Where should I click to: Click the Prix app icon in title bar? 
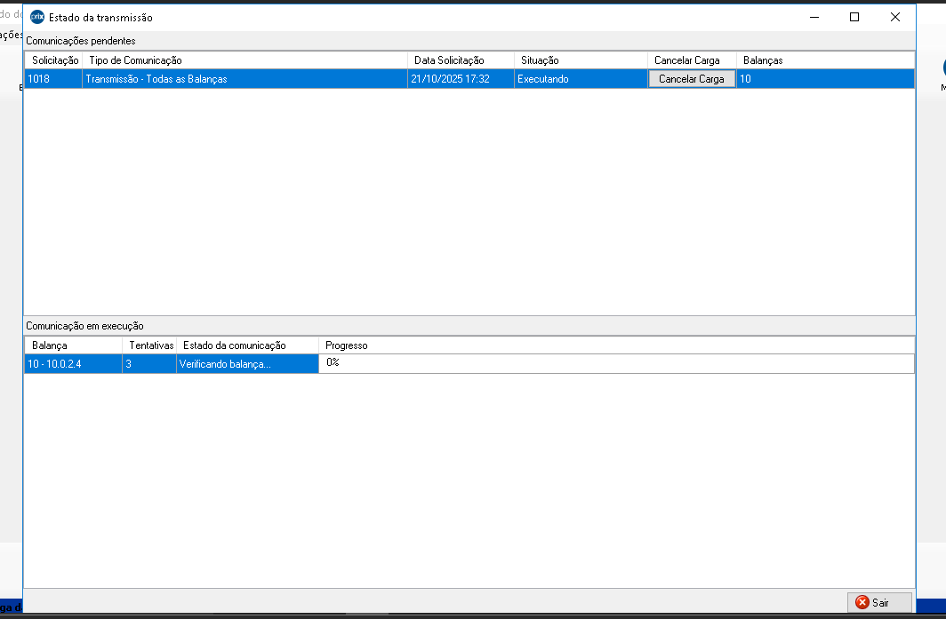click(x=37, y=17)
